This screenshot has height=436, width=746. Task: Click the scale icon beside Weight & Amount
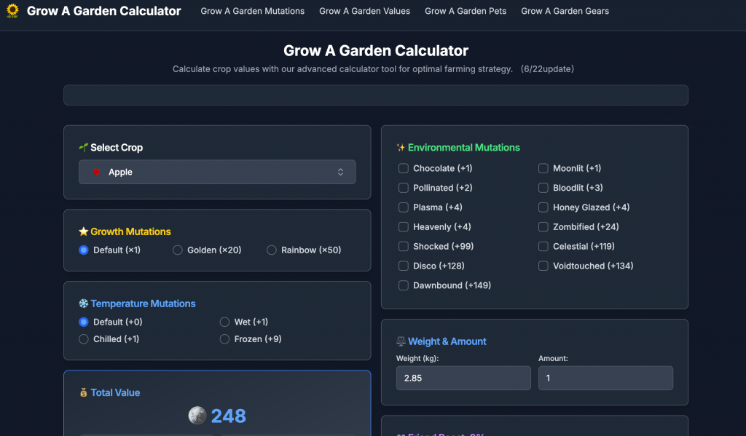(401, 341)
